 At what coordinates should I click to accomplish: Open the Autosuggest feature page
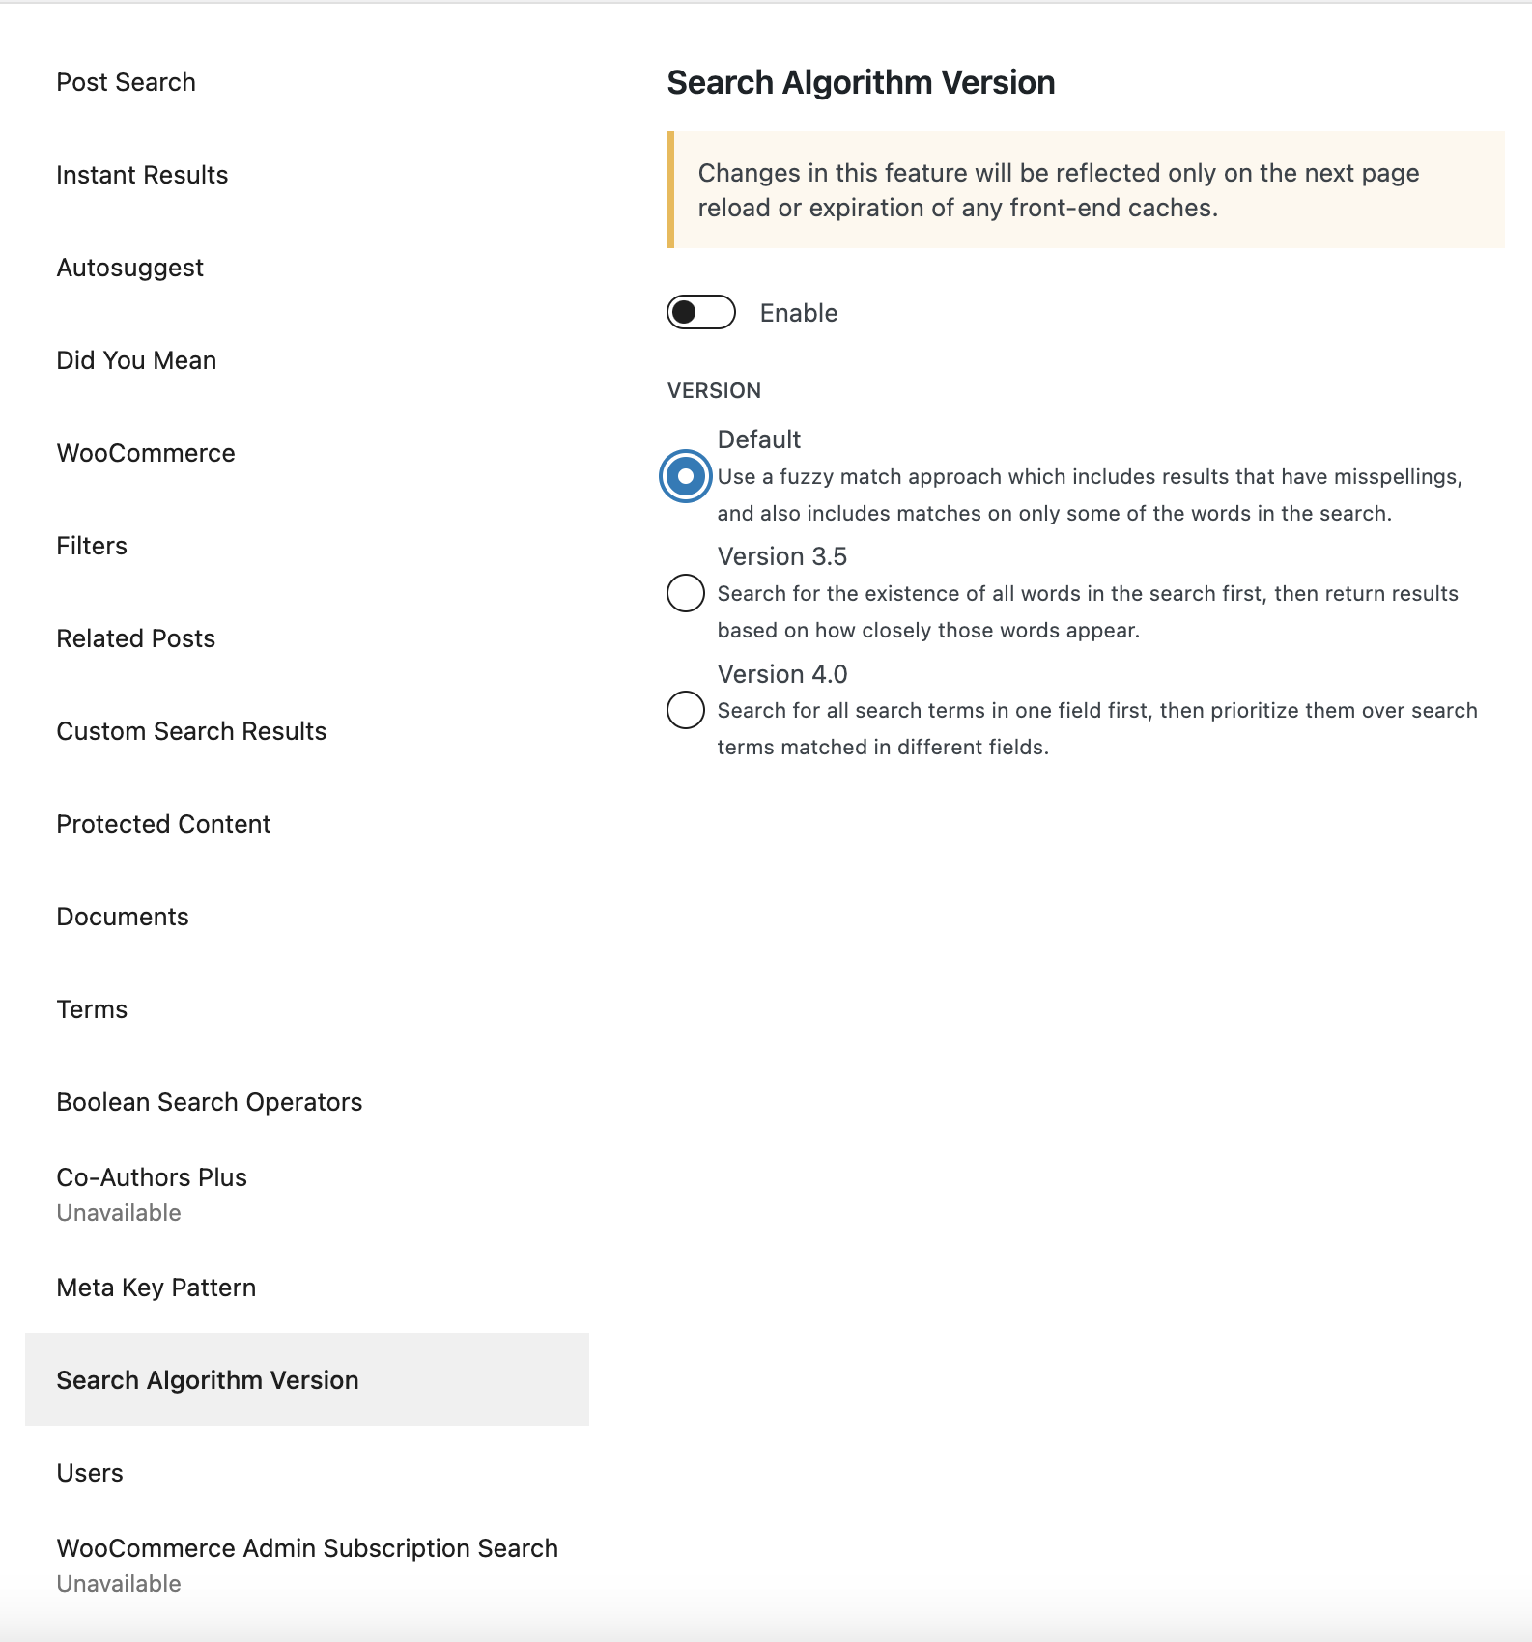coord(129,268)
